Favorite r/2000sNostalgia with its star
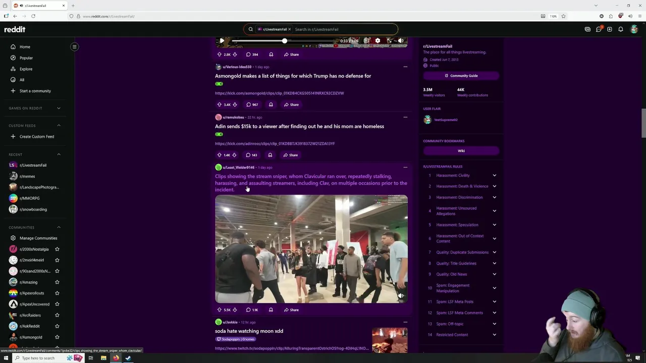This screenshot has height=363, width=646. pyautogui.click(x=57, y=249)
